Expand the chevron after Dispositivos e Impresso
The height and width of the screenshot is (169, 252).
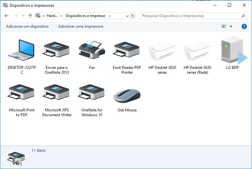click(110, 16)
